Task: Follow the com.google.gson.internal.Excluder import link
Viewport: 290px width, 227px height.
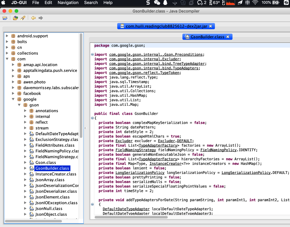Action: tap(144, 59)
